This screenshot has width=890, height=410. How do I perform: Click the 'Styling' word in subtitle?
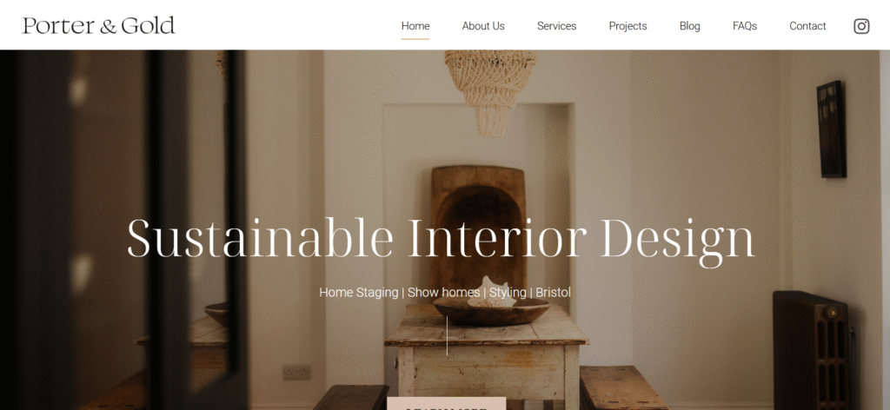(508, 293)
